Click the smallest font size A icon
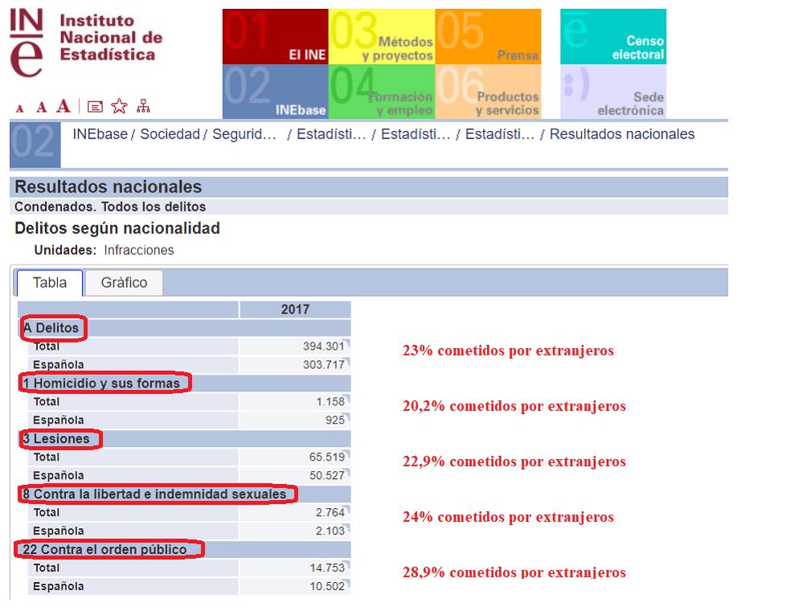The image size is (803, 611). (x=20, y=109)
